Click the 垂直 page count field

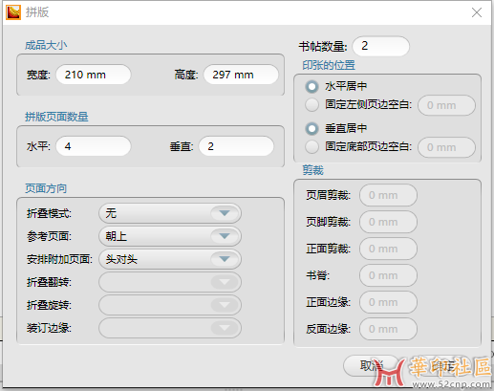236,146
